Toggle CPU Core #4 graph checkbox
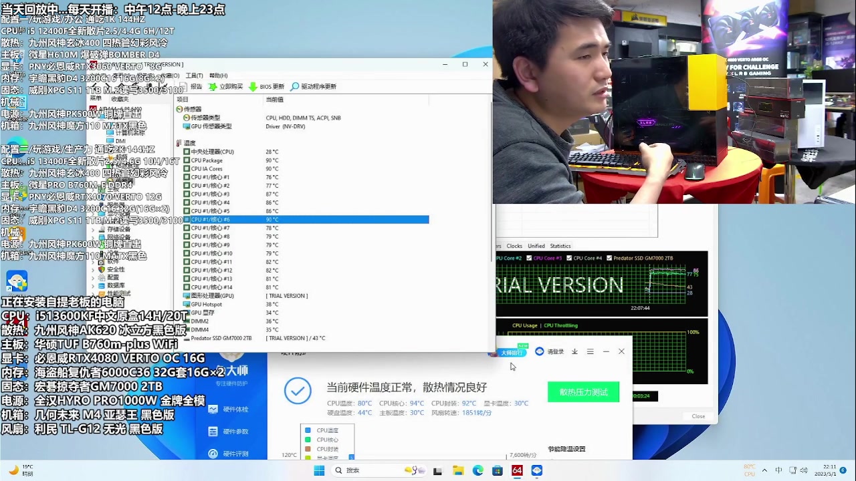This screenshot has height=481, width=856. click(570, 258)
